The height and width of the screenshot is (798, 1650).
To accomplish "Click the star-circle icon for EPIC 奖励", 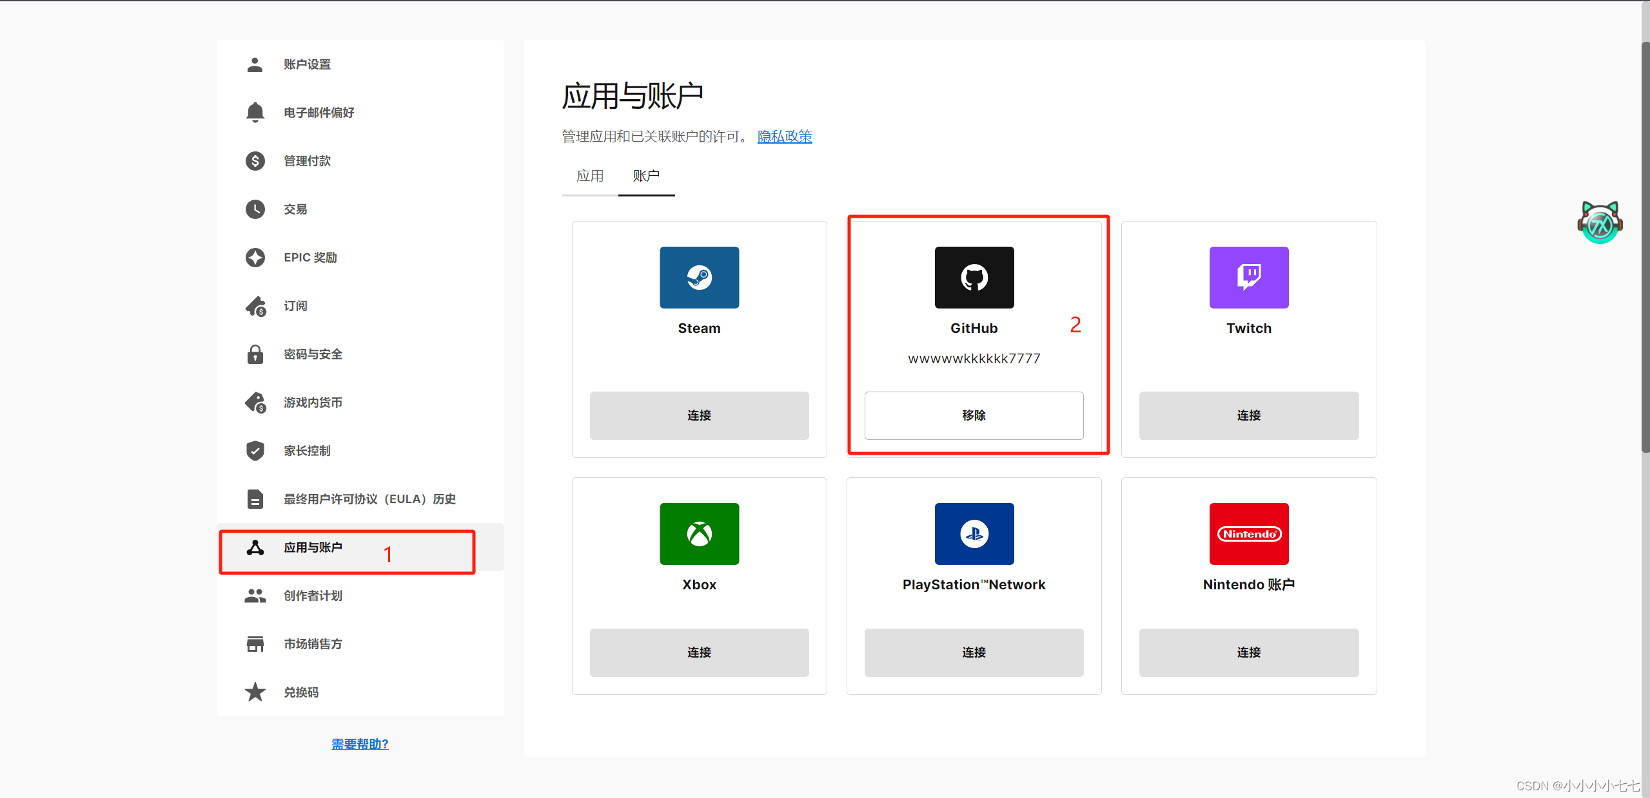I will point(255,258).
